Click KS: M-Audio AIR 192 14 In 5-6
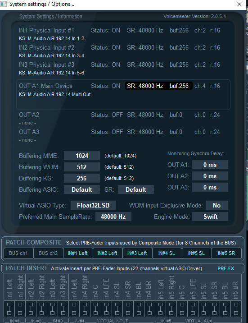The image size is (248, 323). (52, 73)
